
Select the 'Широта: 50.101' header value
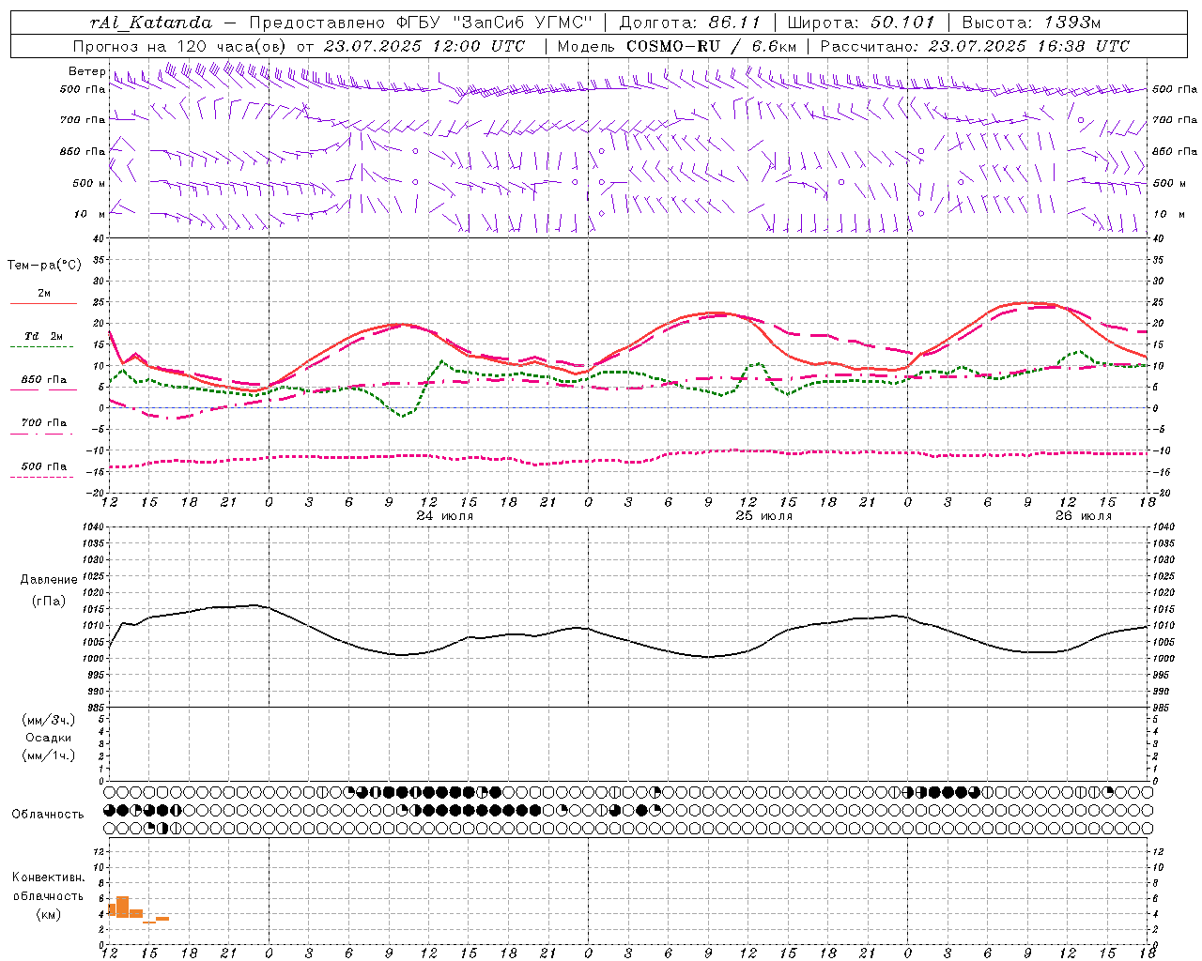860,23
